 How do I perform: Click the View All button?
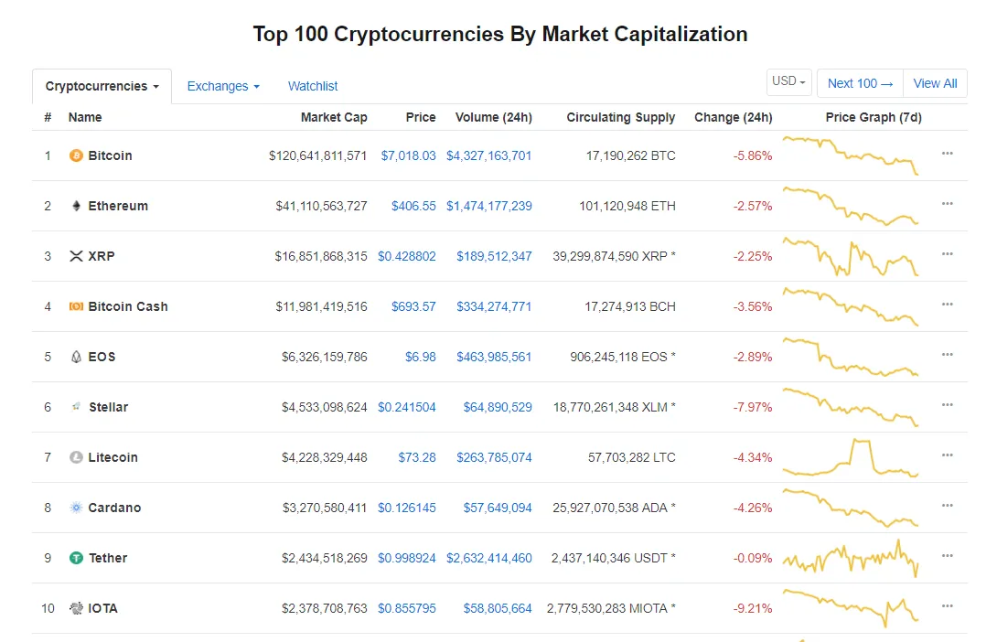click(935, 83)
